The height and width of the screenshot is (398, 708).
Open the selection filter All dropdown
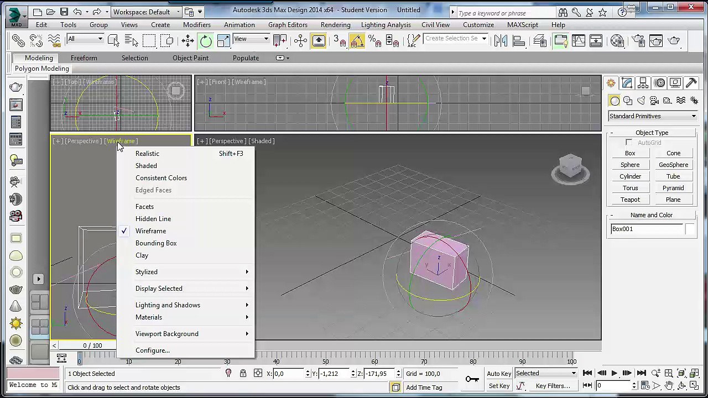tap(86, 39)
